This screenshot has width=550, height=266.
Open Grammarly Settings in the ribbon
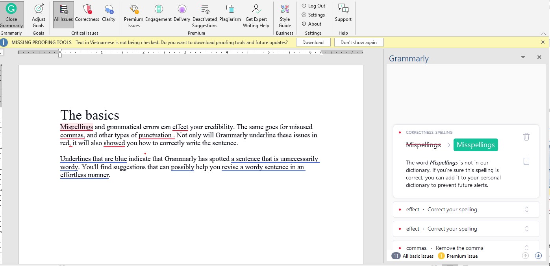point(313,15)
